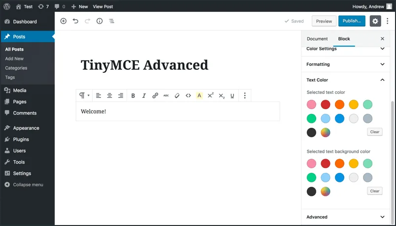Toggle the text color A button

point(199,96)
